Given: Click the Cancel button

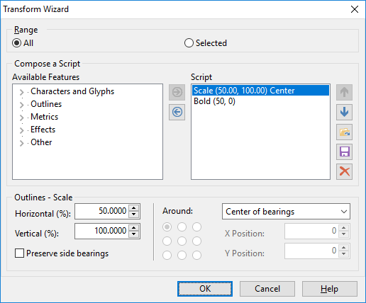Looking at the screenshot, I should click(x=267, y=289).
